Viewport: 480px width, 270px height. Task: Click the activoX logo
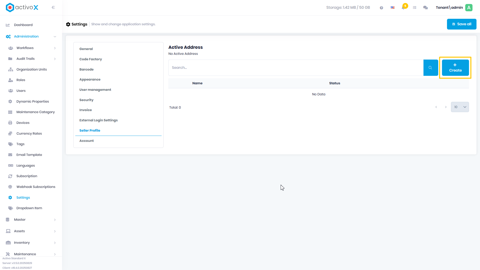[x=22, y=8]
